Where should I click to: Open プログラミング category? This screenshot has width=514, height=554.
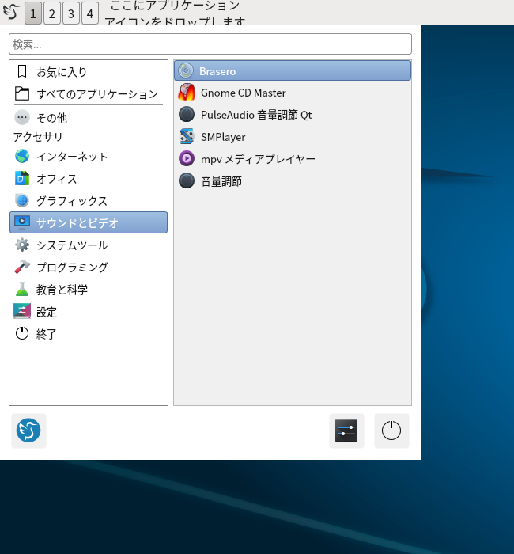pos(89,268)
